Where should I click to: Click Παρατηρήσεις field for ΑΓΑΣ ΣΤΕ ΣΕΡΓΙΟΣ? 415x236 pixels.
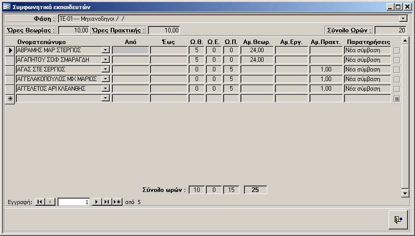tap(367, 69)
